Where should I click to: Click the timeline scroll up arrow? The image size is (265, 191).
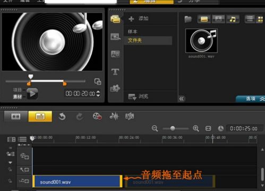262,150
